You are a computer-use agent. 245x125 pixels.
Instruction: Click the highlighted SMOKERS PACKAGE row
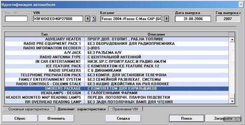point(117,89)
